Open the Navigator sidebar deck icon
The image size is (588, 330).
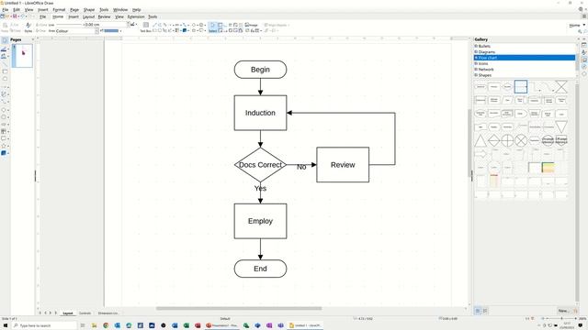(x=584, y=67)
